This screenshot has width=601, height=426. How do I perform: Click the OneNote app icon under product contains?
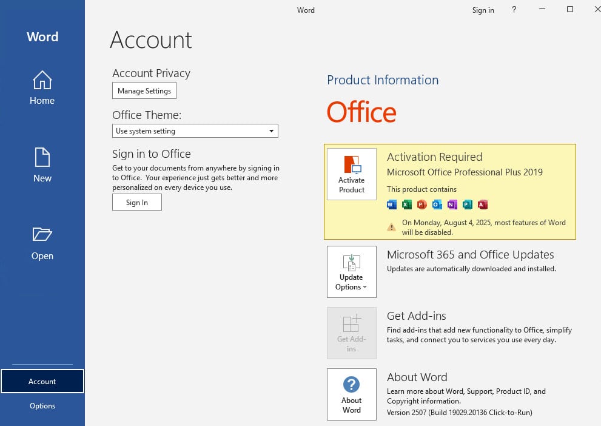(x=452, y=205)
